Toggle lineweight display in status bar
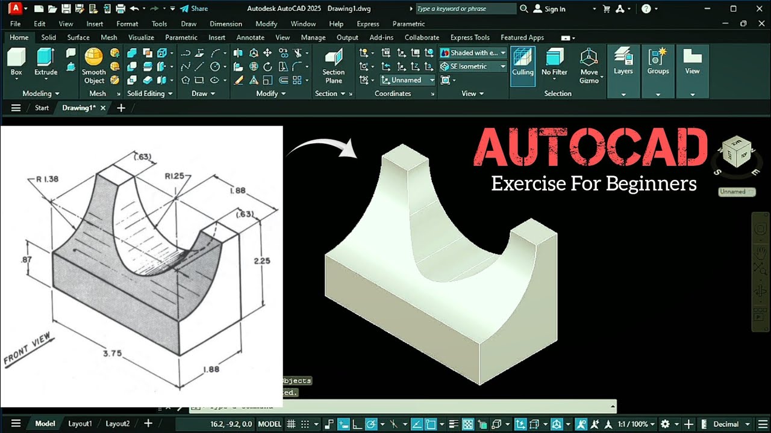Screen dimensions: 771x433 point(454,424)
